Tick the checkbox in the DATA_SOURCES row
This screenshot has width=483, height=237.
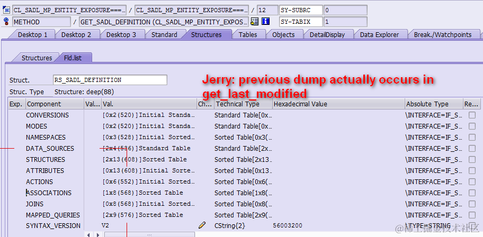(472, 148)
